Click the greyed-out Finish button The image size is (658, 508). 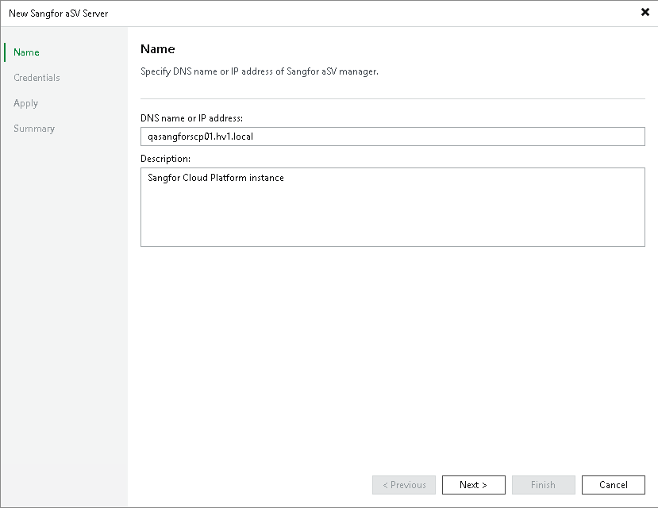click(544, 485)
